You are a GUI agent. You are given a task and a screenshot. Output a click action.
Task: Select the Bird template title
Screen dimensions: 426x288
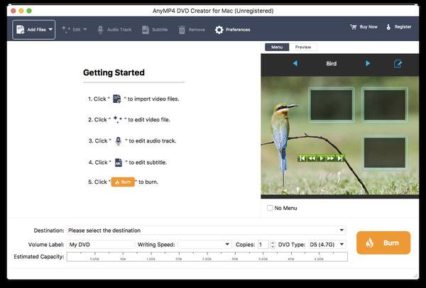tap(331, 64)
